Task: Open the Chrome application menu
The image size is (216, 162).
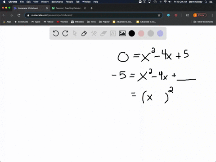Action: click(x=13, y=2)
